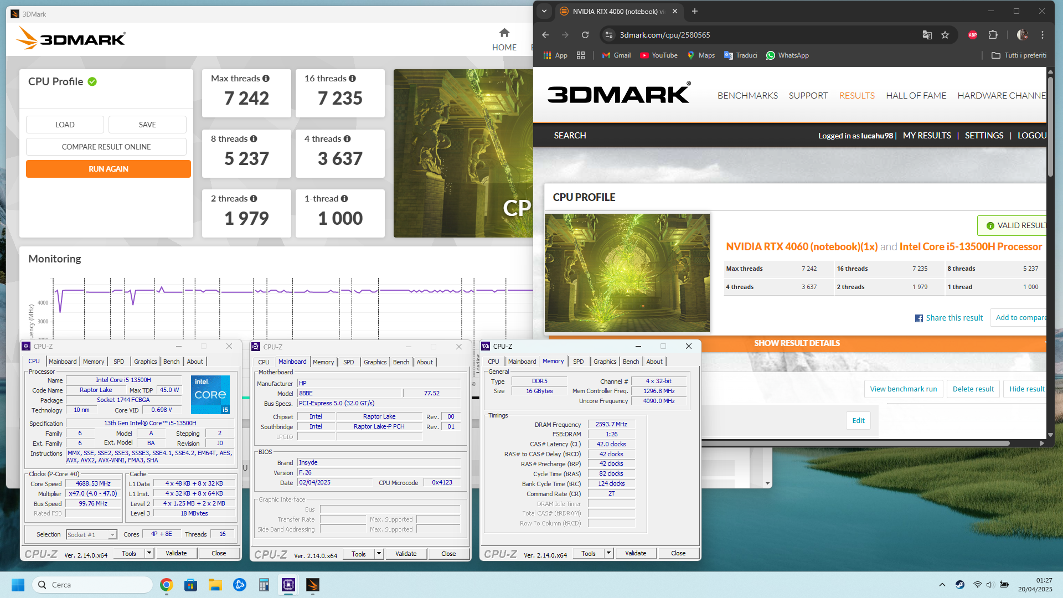The height and width of the screenshot is (598, 1063).
Task: Click COMPARE RESULT ONLINE
Action: [106, 147]
